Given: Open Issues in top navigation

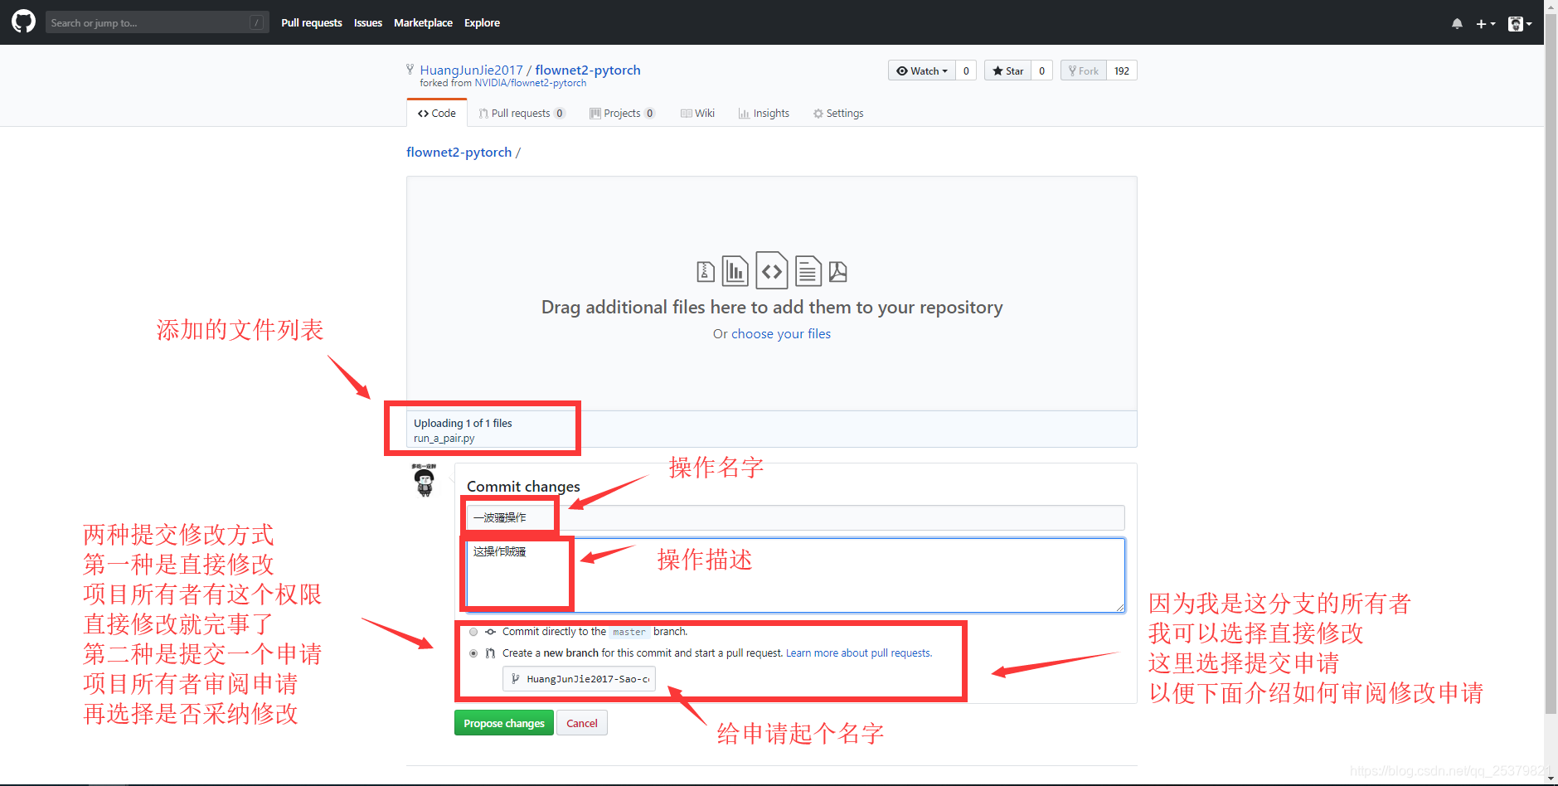Looking at the screenshot, I should pyautogui.click(x=367, y=22).
